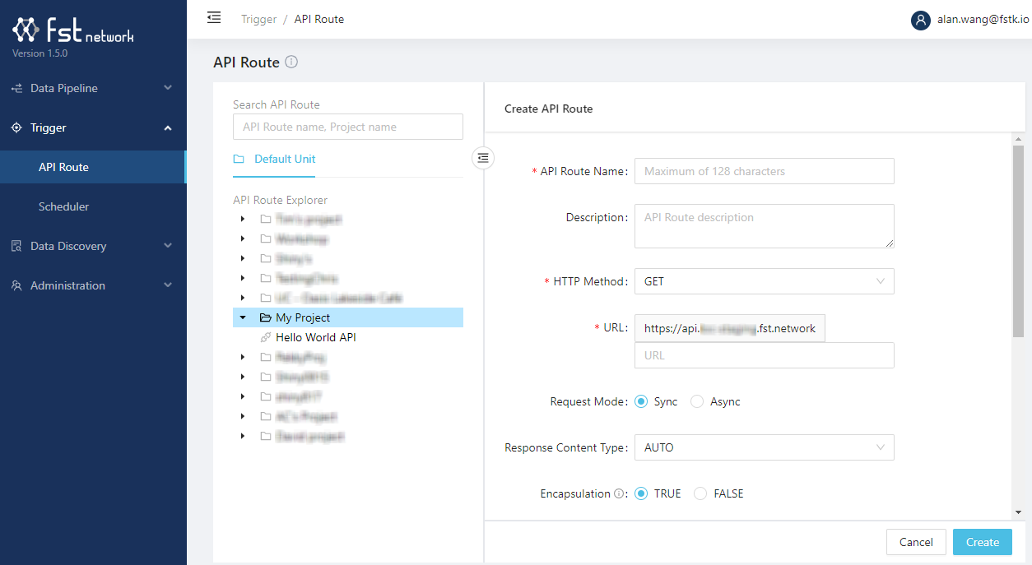Collapse the My Project tree node

[x=243, y=317]
